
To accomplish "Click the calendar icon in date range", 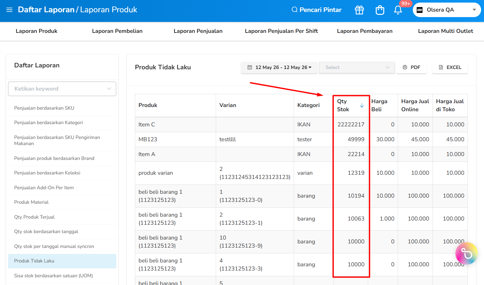I will pyautogui.click(x=250, y=67).
